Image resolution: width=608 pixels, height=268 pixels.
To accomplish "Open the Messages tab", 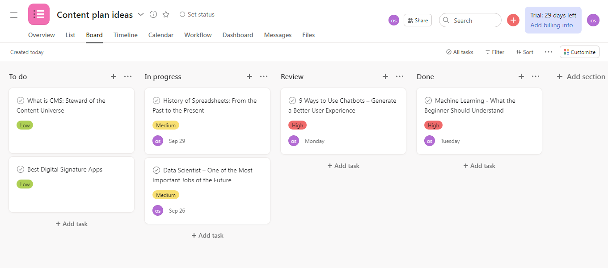I will [x=277, y=35].
